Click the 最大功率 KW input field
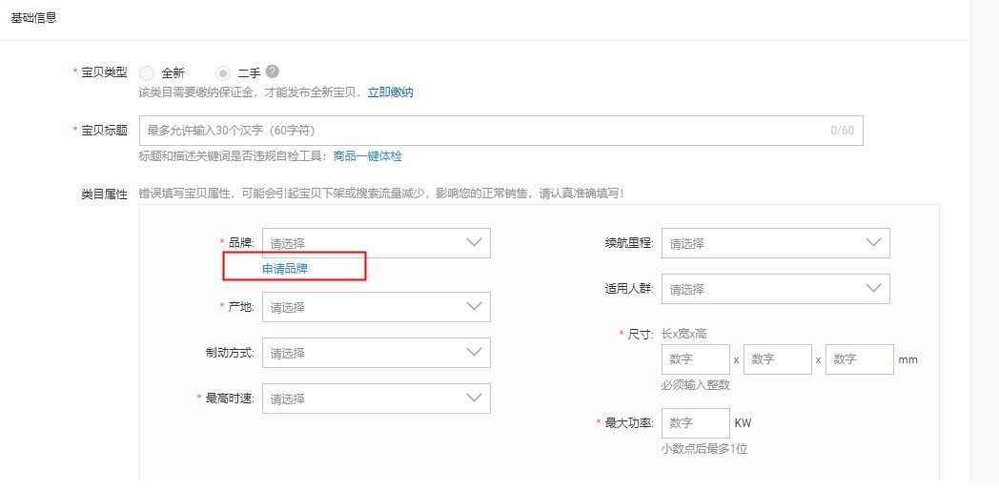Image resolution: width=999 pixels, height=491 pixels. pos(695,422)
